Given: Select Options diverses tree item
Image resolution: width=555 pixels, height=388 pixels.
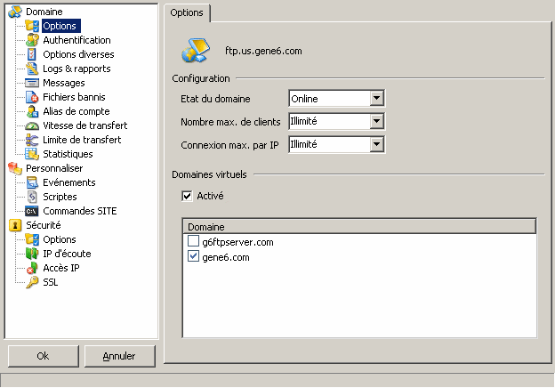Looking at the screenshot, I should click(78, 54).
